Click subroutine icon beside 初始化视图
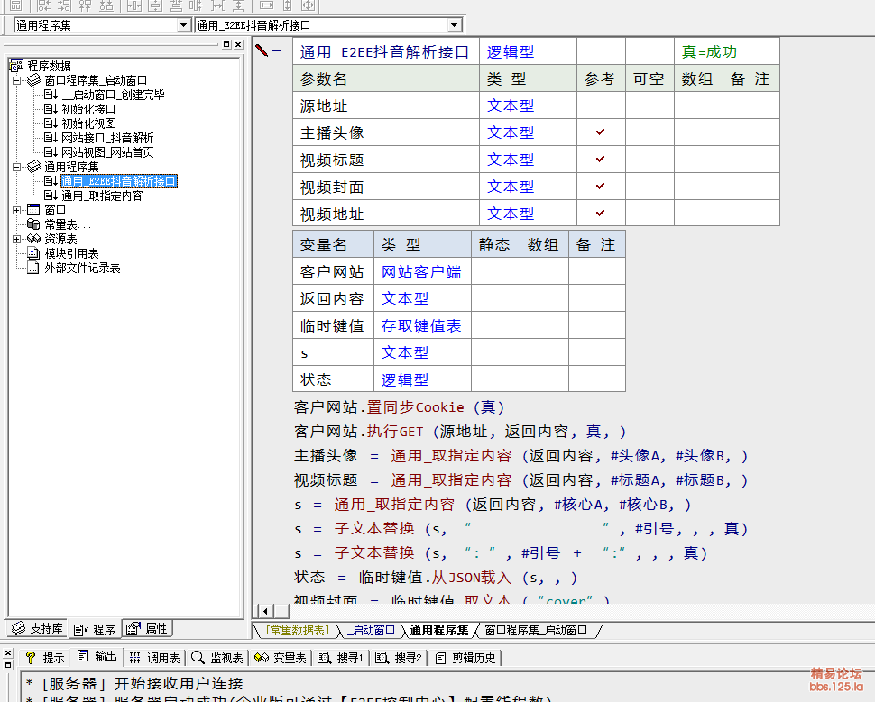The width and height of the screenshot is (875, 702). pyautogui.click(x=51, y=123)
